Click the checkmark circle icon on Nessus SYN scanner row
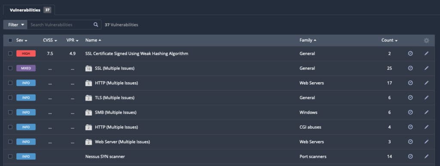This screenshot has width=440, height=166. click(x=410, y=157)
